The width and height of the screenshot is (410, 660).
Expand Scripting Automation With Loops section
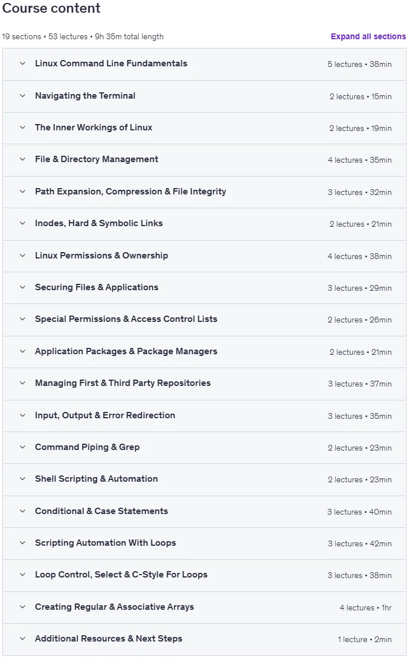tap(204, 543)
